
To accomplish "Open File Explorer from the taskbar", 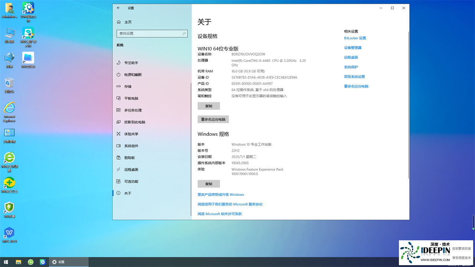I will [x=18, y=262].
